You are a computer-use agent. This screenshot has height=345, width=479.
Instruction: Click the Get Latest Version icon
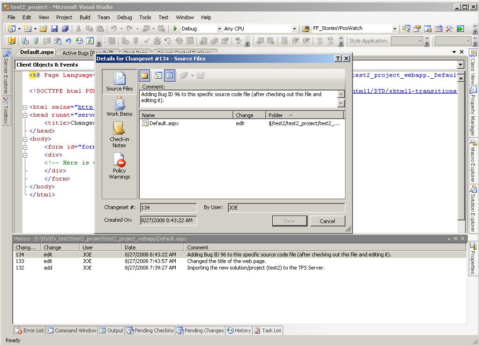(x=36, y=41)
